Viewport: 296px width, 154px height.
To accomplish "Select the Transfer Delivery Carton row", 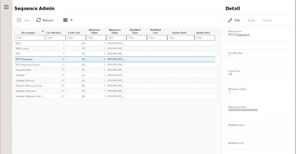I will coord(115,86).
